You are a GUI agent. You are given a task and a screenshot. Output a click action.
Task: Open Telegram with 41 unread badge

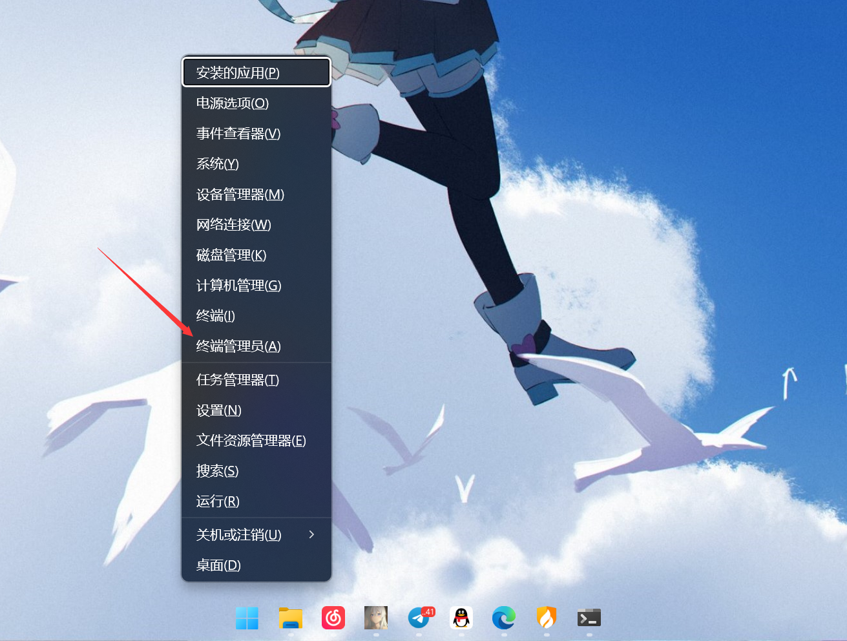[x=419, y=618]
